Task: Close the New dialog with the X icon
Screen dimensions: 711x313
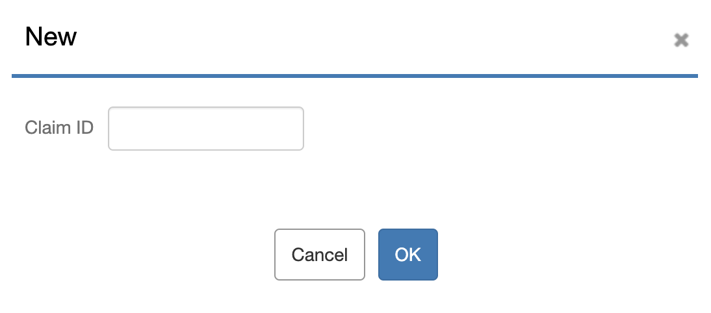Action: click(x=681, y=40)
